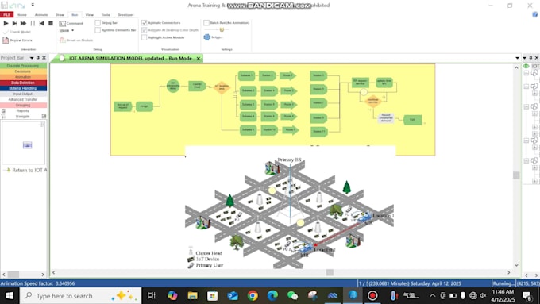Image resolution: width=540 pixels, height=304 pixels.
Task: Click the Reports panel icon
Action: (x=3, y=111)
